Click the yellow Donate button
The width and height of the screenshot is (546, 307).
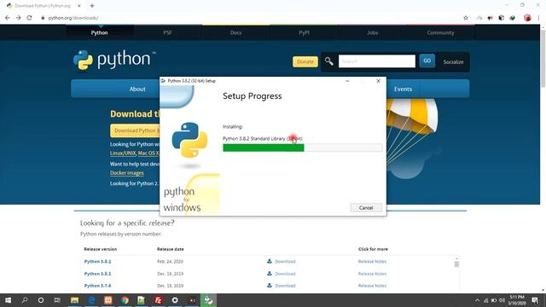305,61
